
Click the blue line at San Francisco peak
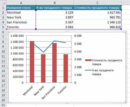pyautogui.click(x=54, y=41)
